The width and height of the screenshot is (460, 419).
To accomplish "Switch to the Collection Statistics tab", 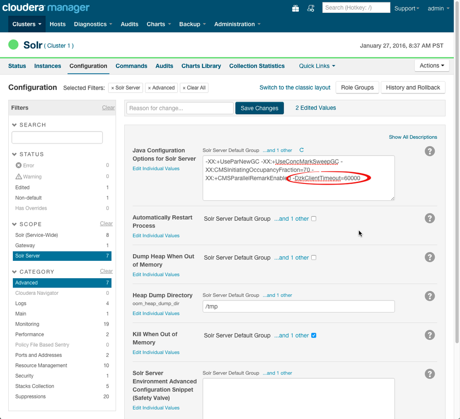I will coord(257,66).
